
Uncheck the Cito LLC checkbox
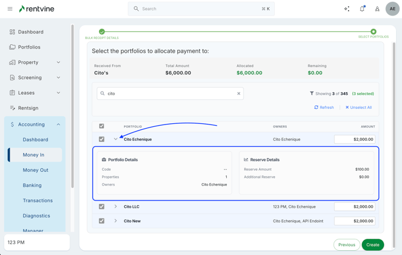click(x=101, y=207)
